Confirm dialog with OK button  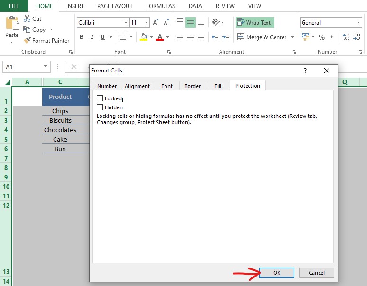click(x=276, y=273)
